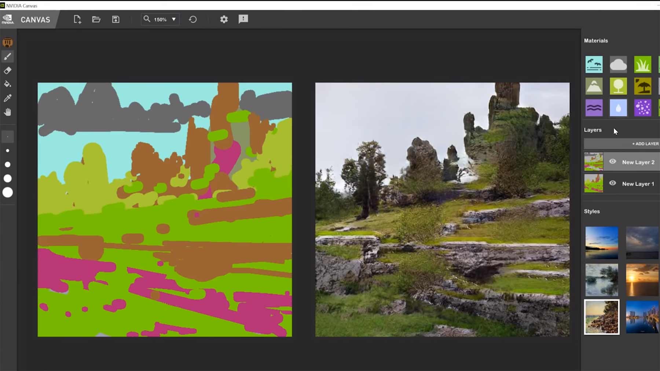This screenshot has width=660, height=371.
Task: Open the 150% zoom dropdown
Action: pyautogui.click(x=173, y=19)
